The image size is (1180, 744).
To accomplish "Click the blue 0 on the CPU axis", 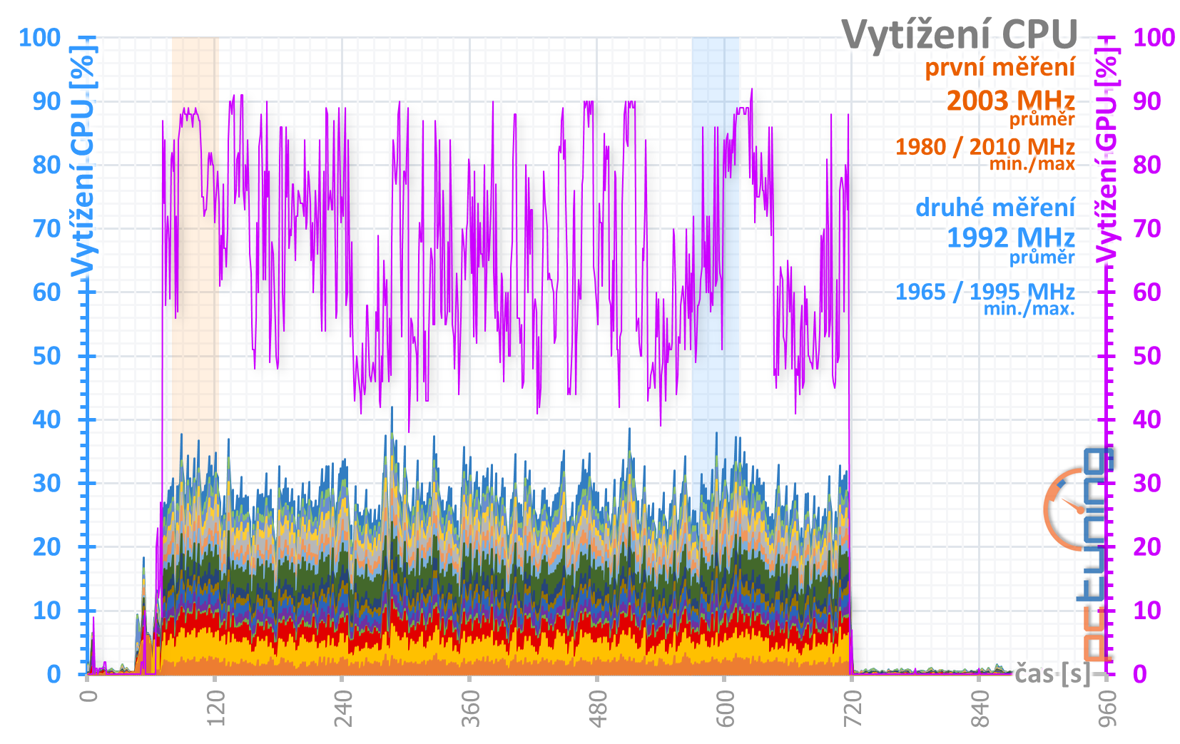I will pos(54,674).
